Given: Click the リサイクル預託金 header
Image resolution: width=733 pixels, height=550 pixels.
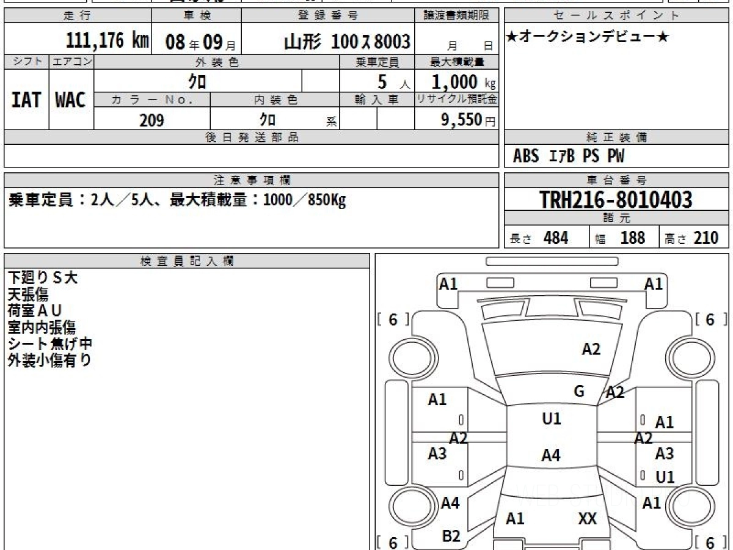Looking at the screenshot, I should 457,100.
